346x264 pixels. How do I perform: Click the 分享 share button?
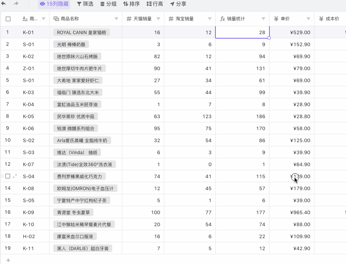pos(178,4)
